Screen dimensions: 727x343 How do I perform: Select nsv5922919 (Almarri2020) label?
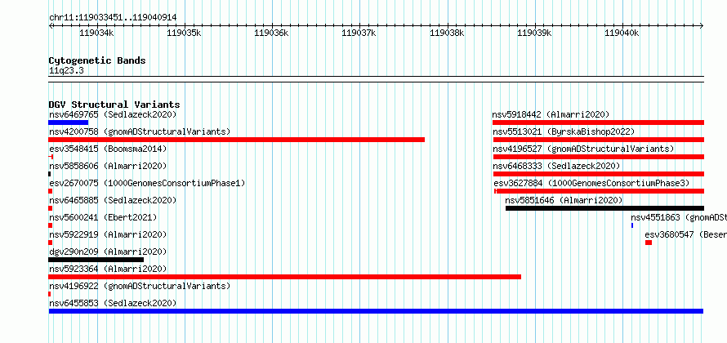(x=108, y=234)
